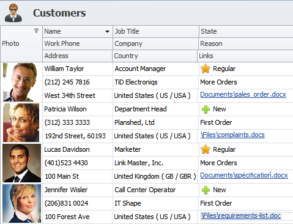Click the State column header
This screenshot has width=293, height=224.
246,31
